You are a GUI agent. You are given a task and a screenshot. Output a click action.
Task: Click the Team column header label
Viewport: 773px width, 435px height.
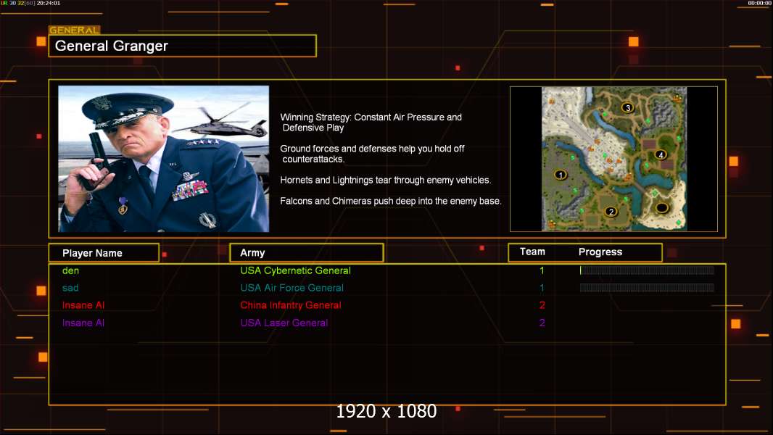point(532,252)
